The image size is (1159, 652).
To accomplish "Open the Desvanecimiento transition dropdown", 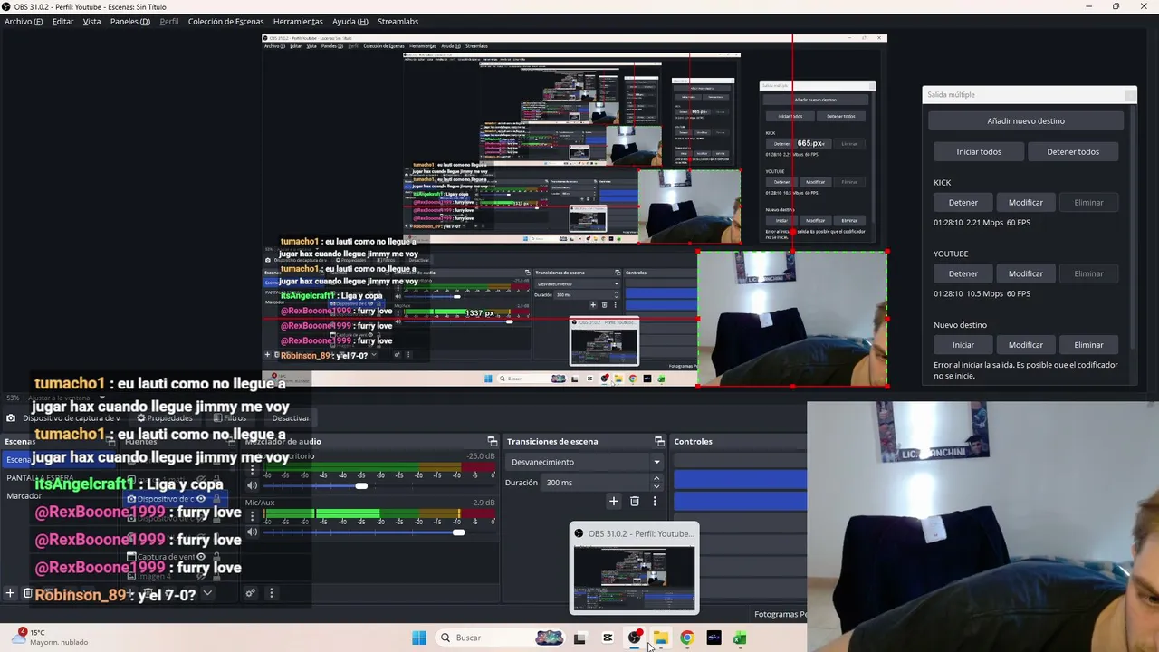I will click(x=585, y=462).
